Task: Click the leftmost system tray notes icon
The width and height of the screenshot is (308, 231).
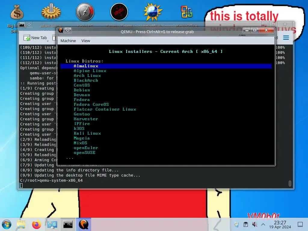Action: coord(236,224)
